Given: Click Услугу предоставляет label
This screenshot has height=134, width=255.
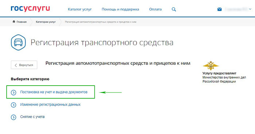Looking at the screenshot, I should pyautogui.click(x=219, y=73).
